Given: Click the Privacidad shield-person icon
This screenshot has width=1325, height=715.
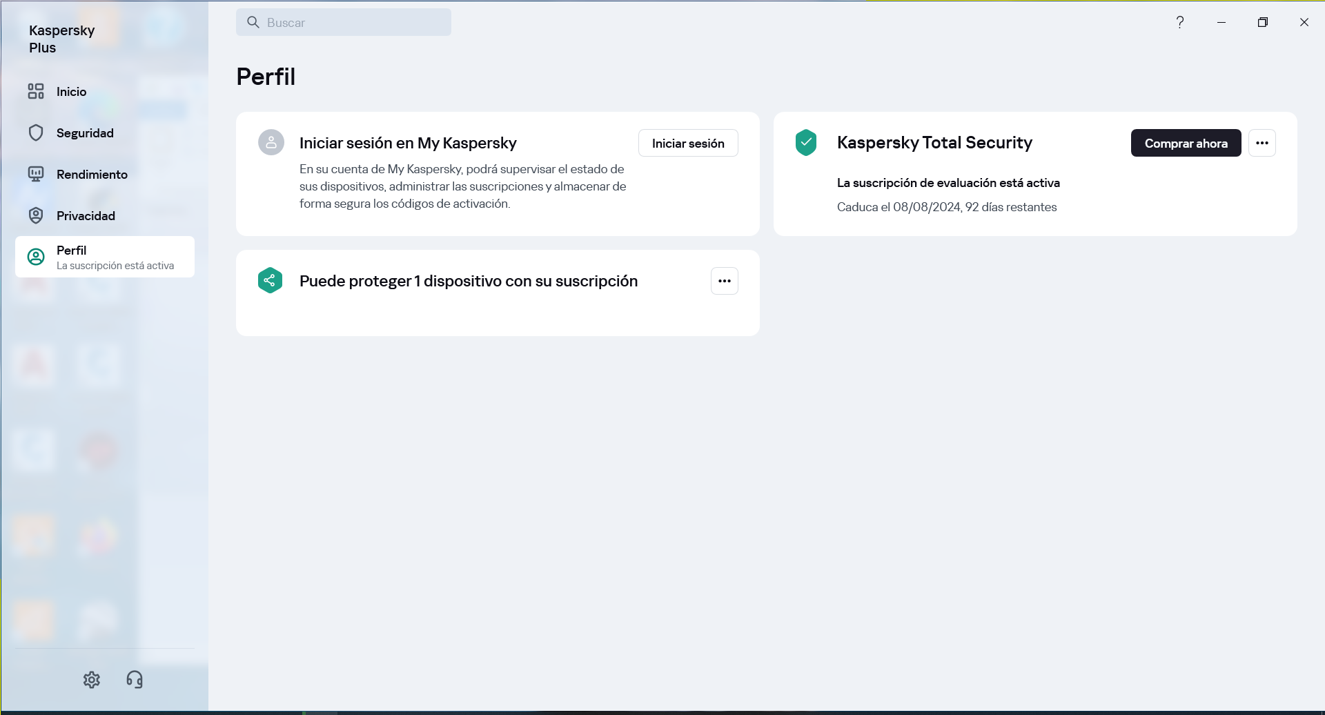Looking at the screenshot, I should [36, 215].
